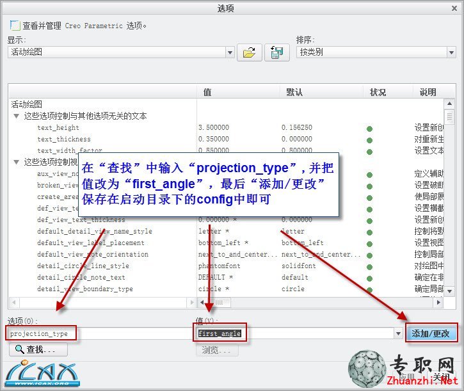Select the text_height option row
This screenshot has width=464, height=391.
[58, 127]
